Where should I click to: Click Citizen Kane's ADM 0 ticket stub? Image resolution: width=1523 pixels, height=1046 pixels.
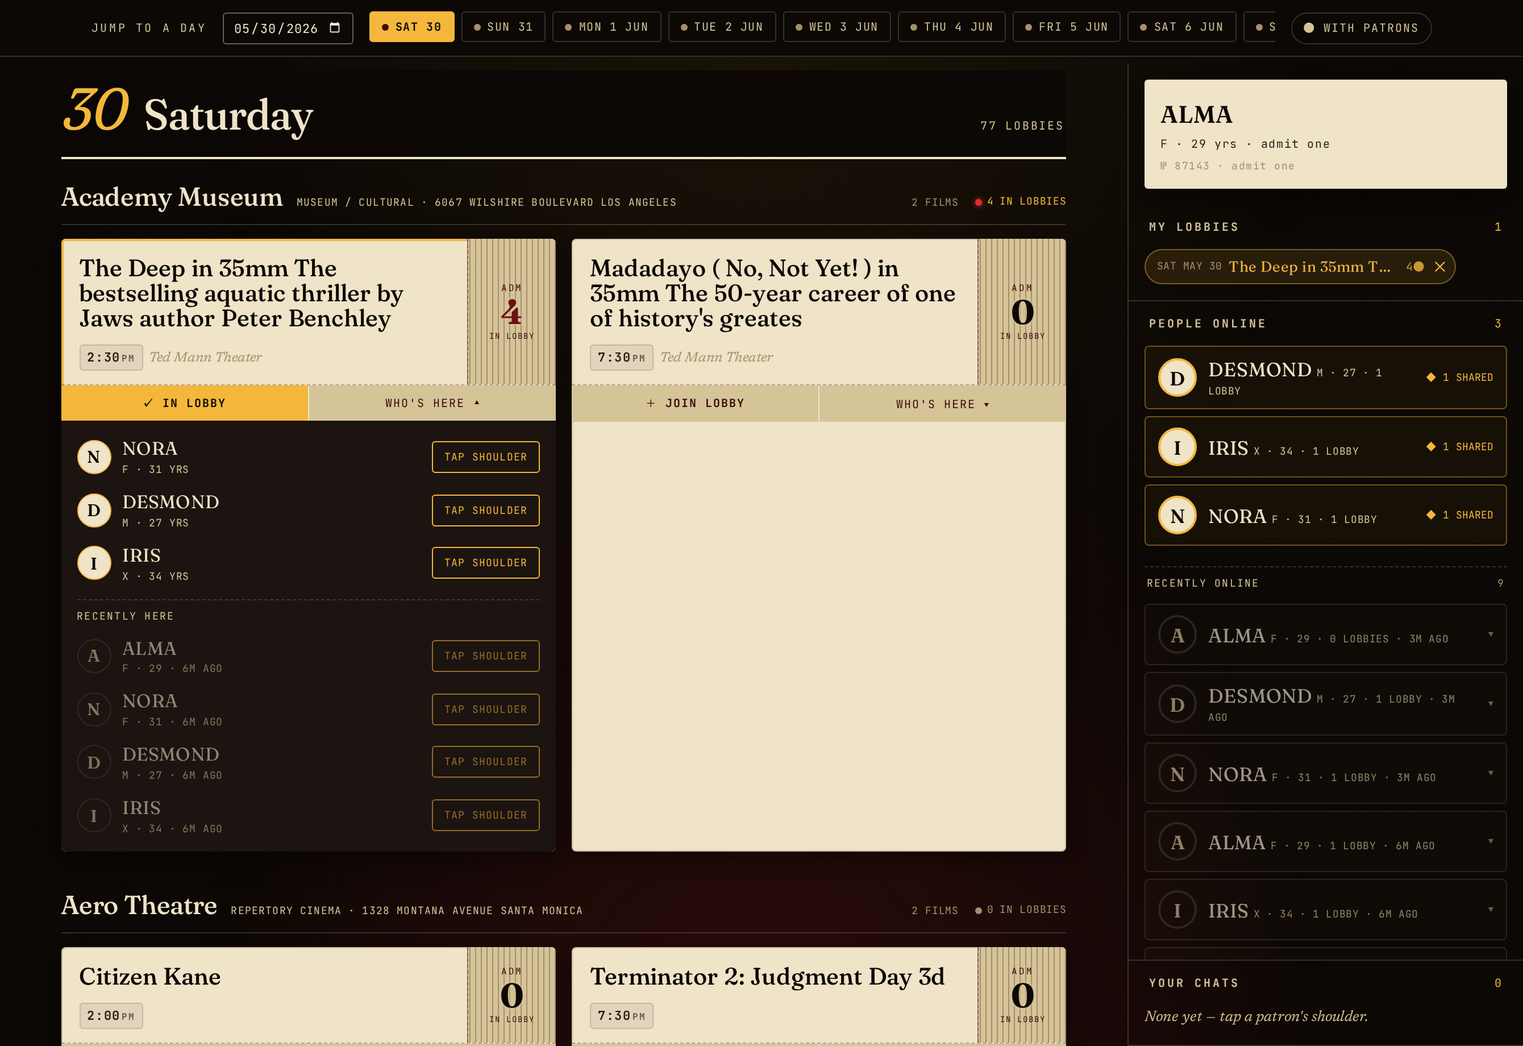(512, 995)
